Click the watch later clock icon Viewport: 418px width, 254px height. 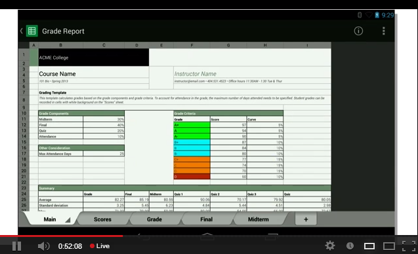pyautogui.click(x=350, y=245)
